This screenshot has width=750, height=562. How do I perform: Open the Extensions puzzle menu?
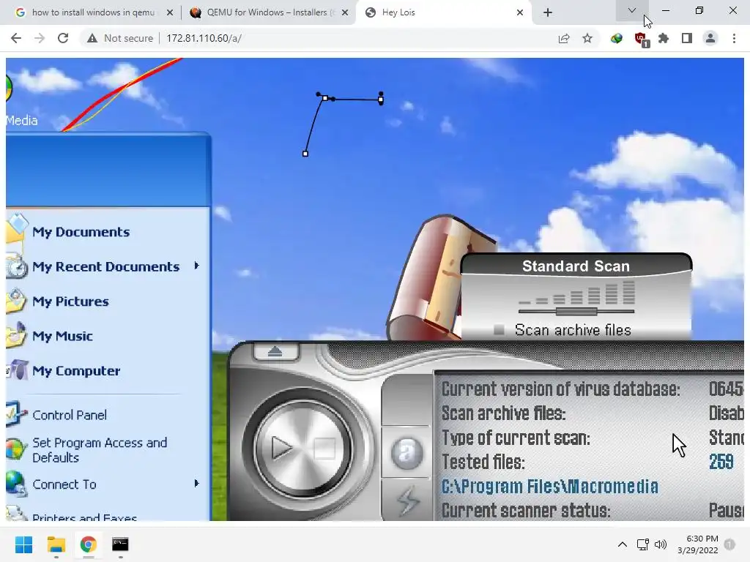coord(664,38)
